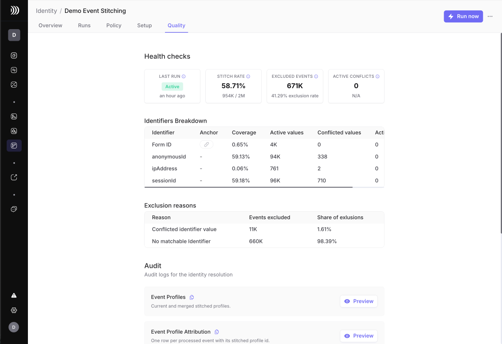
Task: Show info for Excluded Events
Action: [316, 77]
